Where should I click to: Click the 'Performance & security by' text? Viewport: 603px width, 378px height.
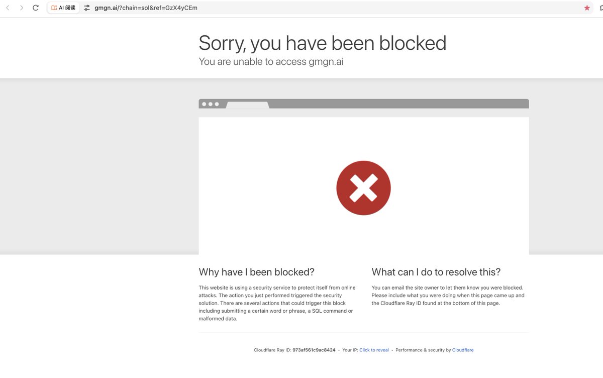423,350
